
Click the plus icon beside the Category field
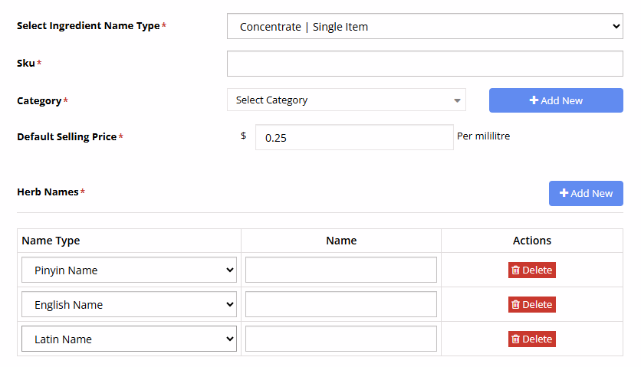click(x=534, y=100)
